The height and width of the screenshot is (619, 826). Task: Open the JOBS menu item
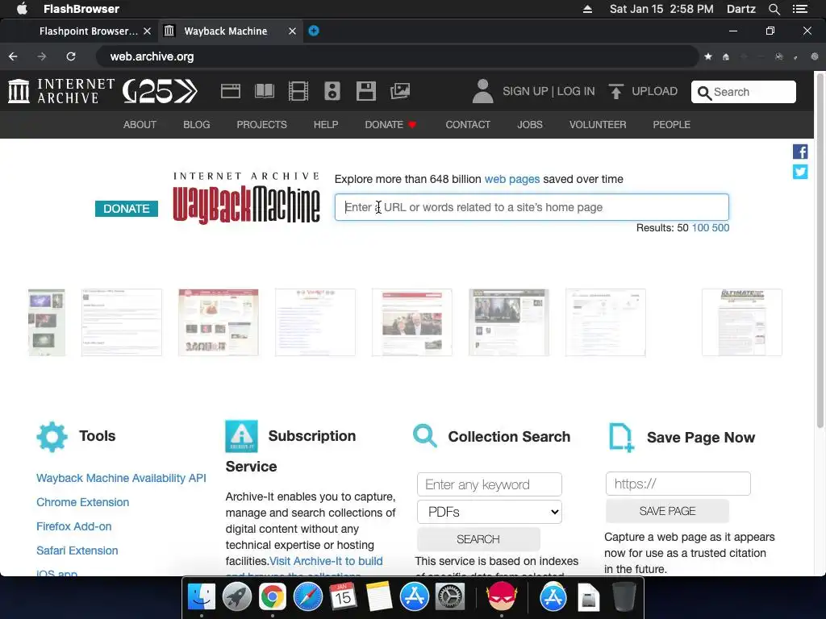[529, 125]
